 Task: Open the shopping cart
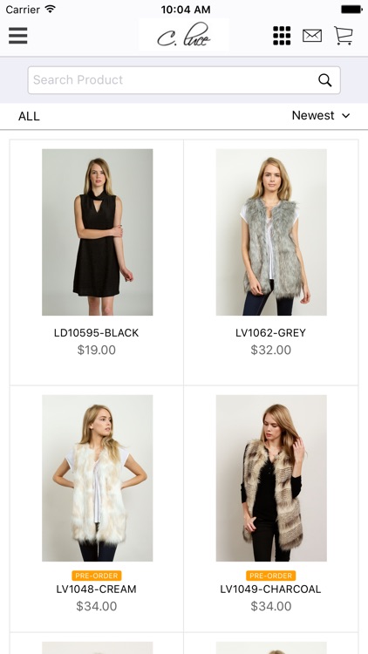(x=344, y=36)
